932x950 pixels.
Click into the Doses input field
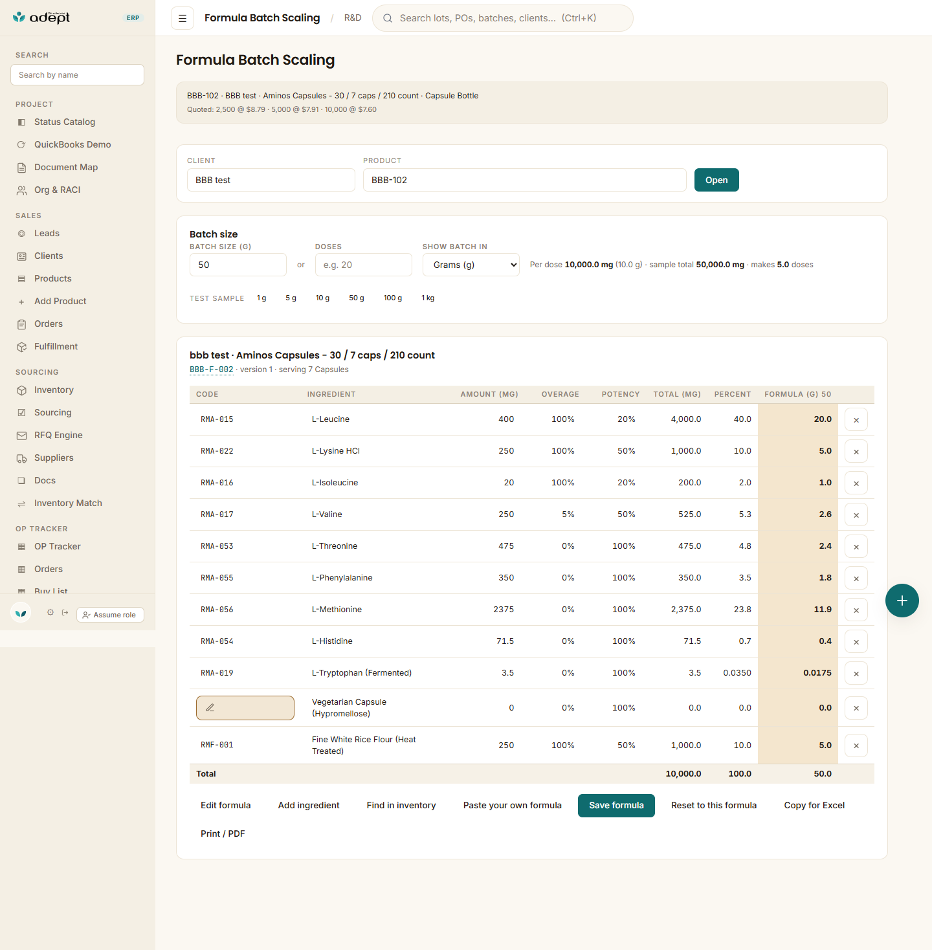(364, 265)
